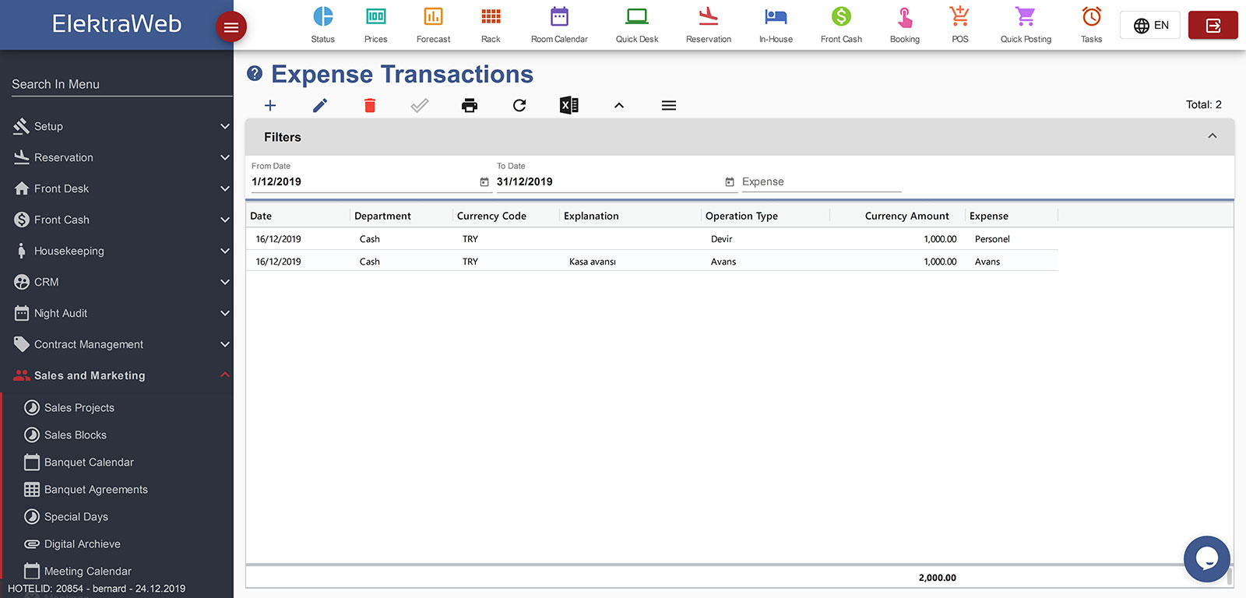Delete transaction using red trash icon
The width and height of the screenshot is (1246, 598).
[370, 105]
